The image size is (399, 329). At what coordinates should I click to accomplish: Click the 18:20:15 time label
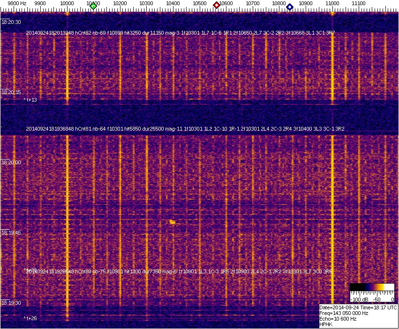(11, 92)
